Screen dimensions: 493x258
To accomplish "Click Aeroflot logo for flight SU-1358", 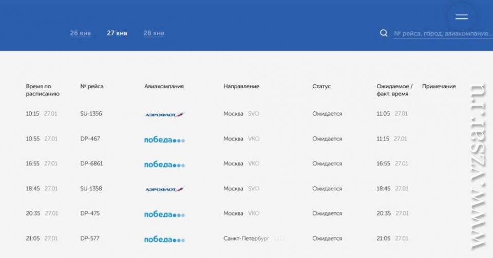I will pyautogui.click(x=164, y=189).
